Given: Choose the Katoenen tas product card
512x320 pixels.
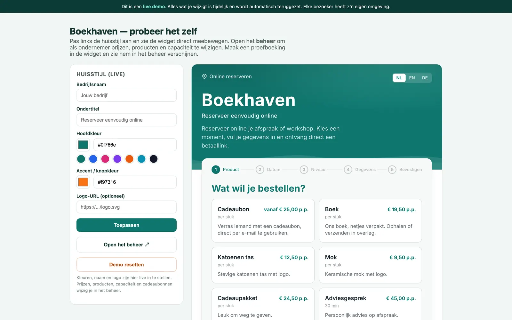Looking at the screenshot, I should (x=263, y=265).
